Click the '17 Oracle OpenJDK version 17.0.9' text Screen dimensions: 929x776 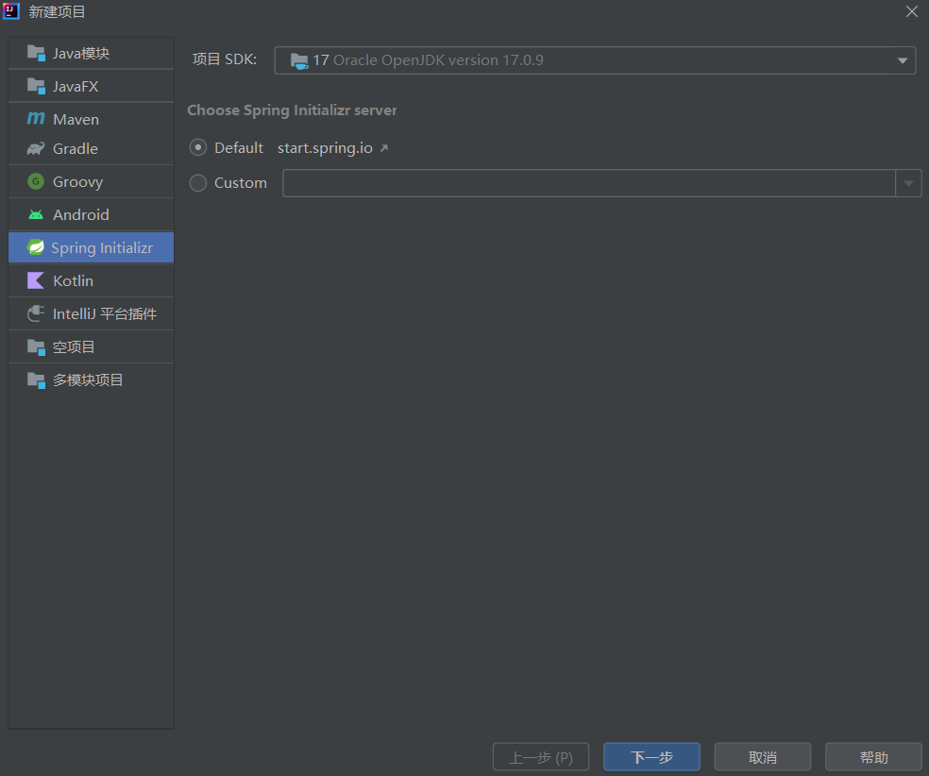click(x=428, y=60)
